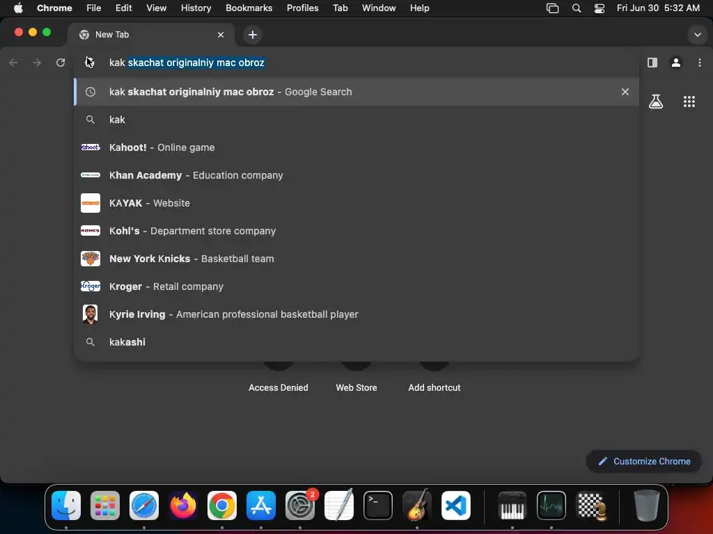
Task: Choose Khan Academy suggestion
Action: pos(356,175)
